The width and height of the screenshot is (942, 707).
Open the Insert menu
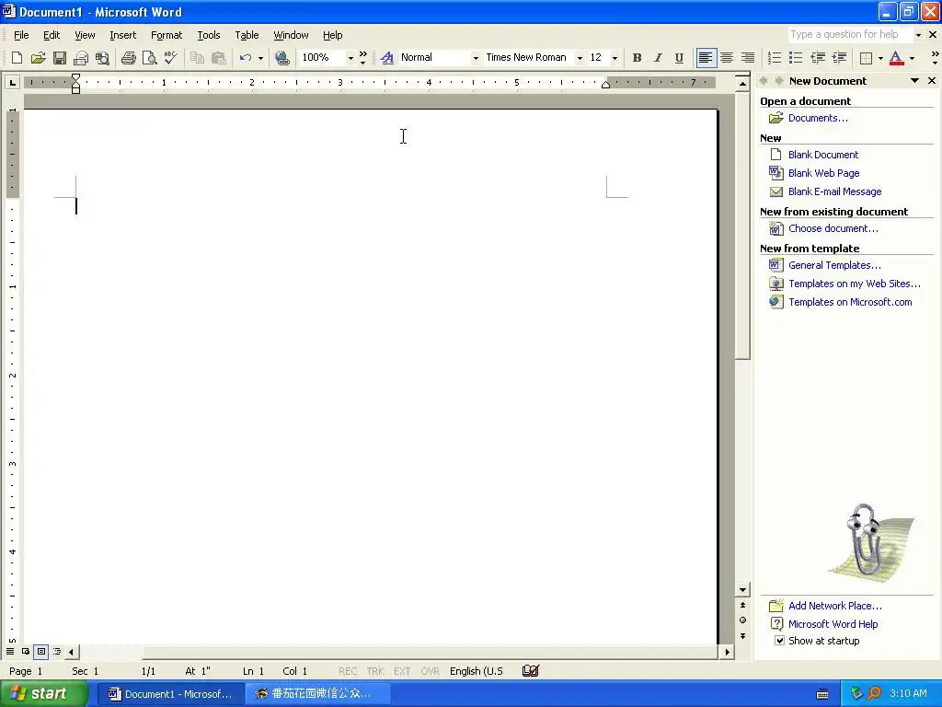[122, 35]
